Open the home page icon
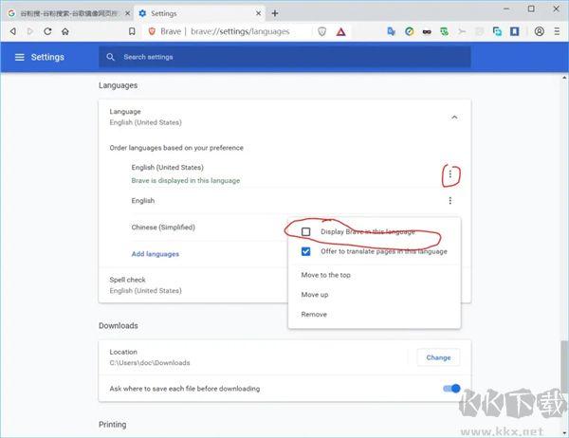This screenshot has height=438, width=569. coord(65,31)
